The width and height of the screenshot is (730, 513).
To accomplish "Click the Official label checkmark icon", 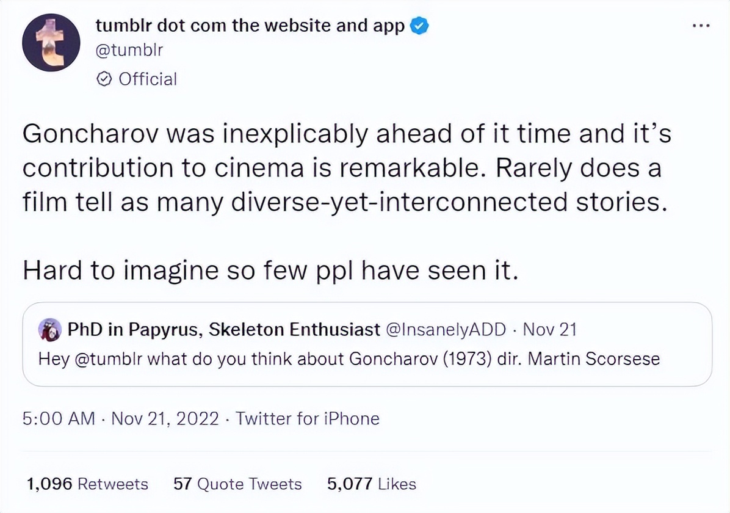I will tap(104, 79).
